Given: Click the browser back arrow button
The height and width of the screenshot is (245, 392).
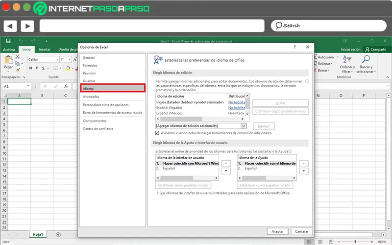Looking at the screenshot, I should [10, 26].
